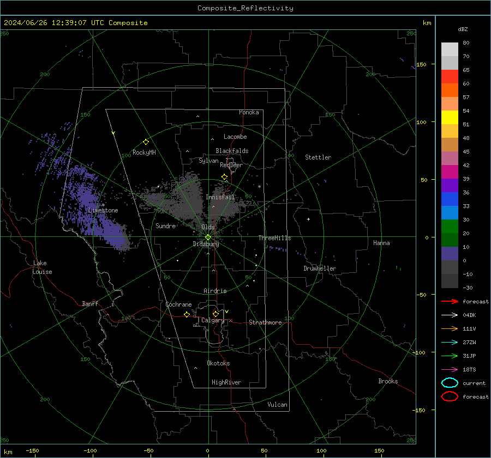Image resolution: width=491 pixels, height=458 pixels.
Task: Click yellow radar-site diamond above Didsbury
Action: [208, 237]
